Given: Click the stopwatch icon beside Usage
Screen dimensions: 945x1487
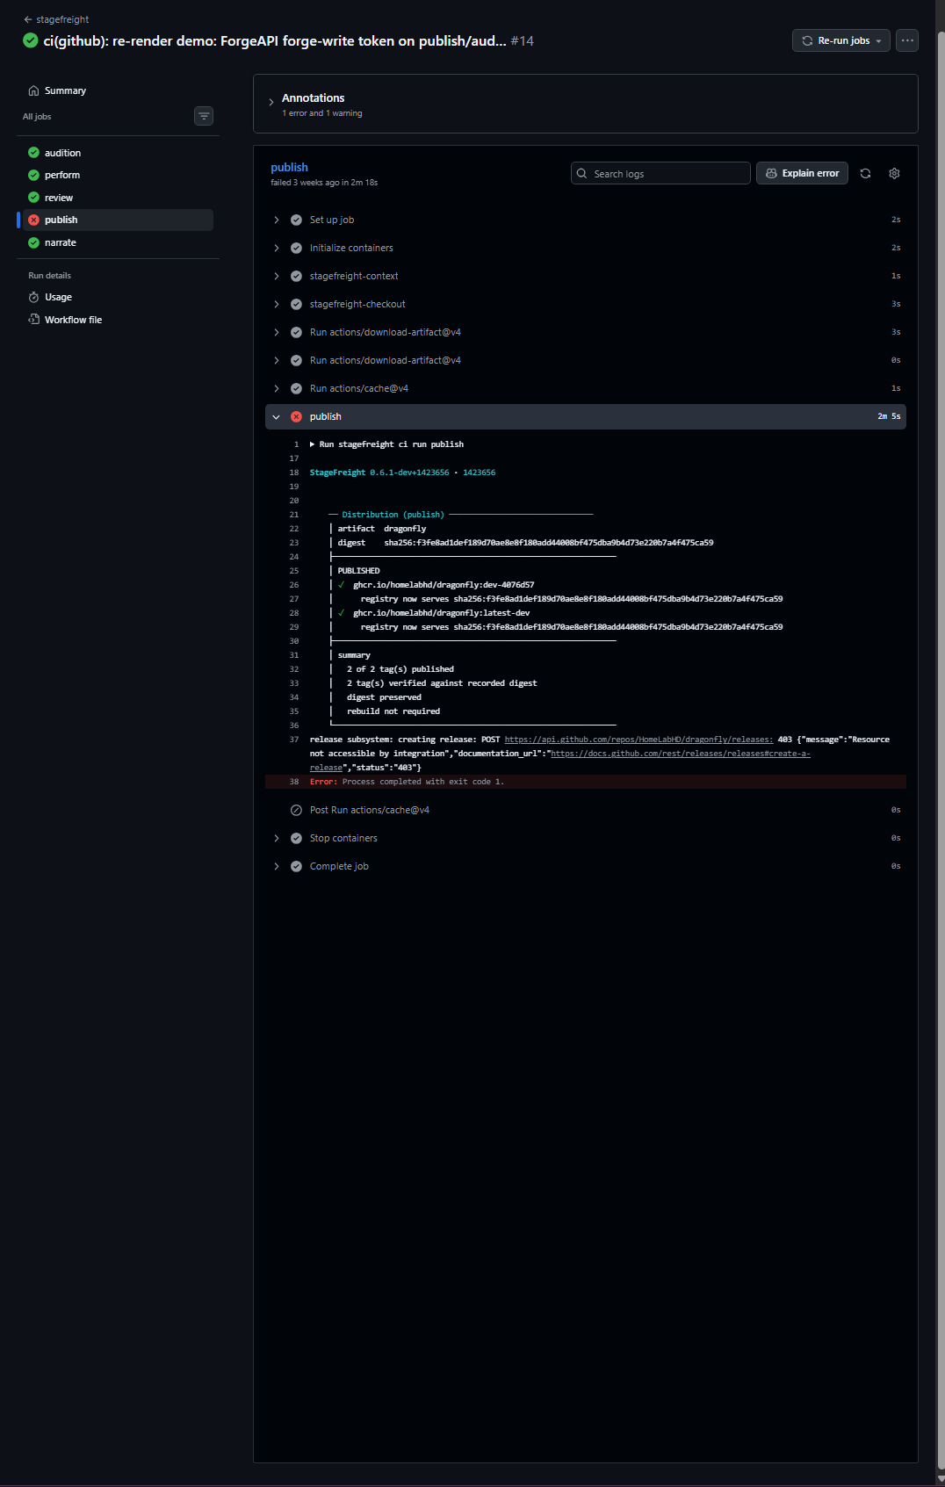Looking at the screenshot, I should pyautogui.click(x=33, y=297).
